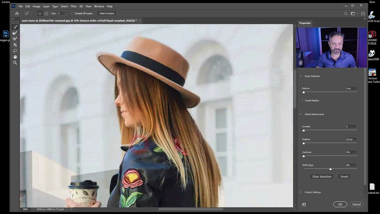Collapse the Global Refinements section
This screenshot has height=214, width=380.
pyautogui.click(x=301, y=114)
